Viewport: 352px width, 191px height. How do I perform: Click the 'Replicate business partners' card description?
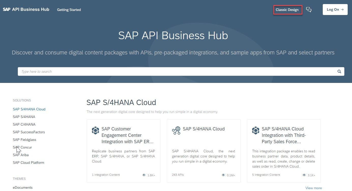[x=123, y=156]
